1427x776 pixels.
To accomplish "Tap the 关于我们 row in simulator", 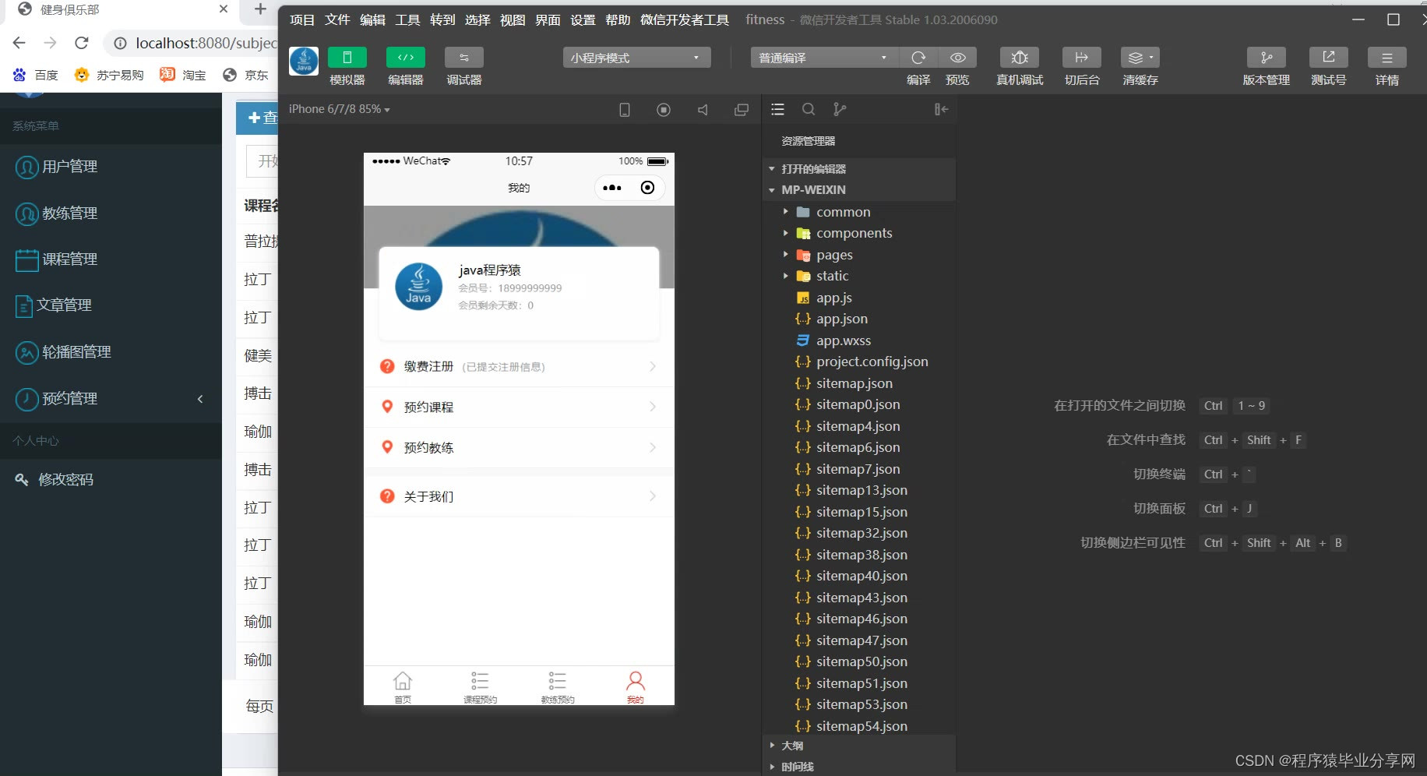I will (519, 496).
